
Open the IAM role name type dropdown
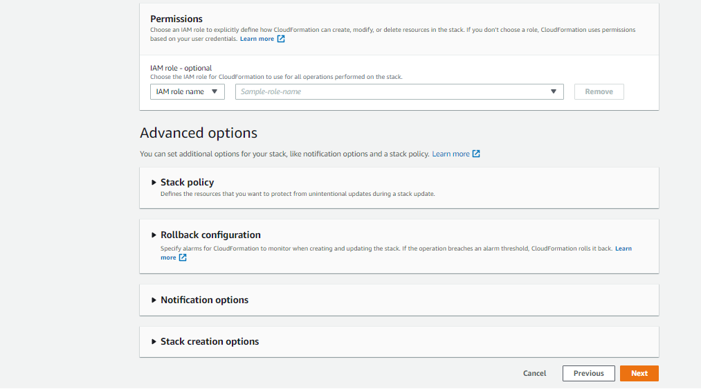tap(188, 91)
